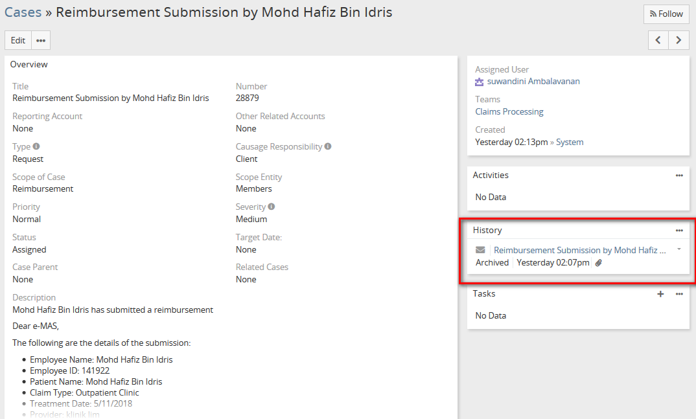Open the Reimbursement Submission email in History
Image resolution: width=696 pixels, height=419 pixels.
579,250
